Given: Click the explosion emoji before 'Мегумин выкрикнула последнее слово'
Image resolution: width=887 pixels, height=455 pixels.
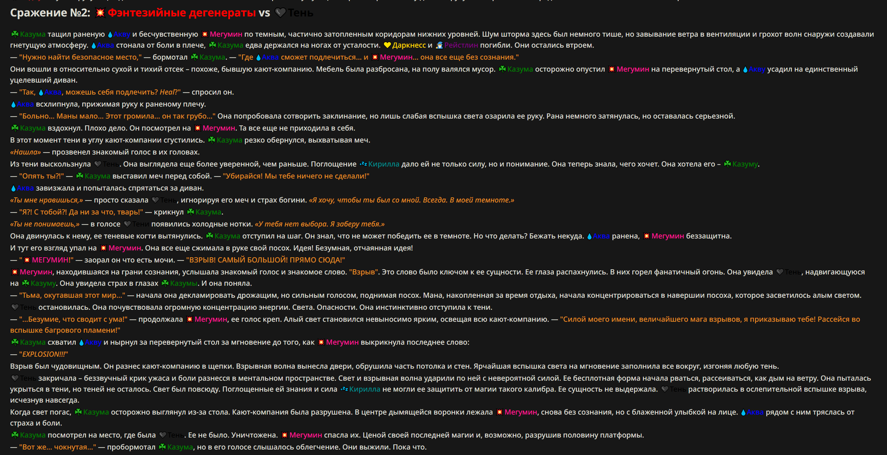Looking at the screenshot, I should (x=321, y=343).
